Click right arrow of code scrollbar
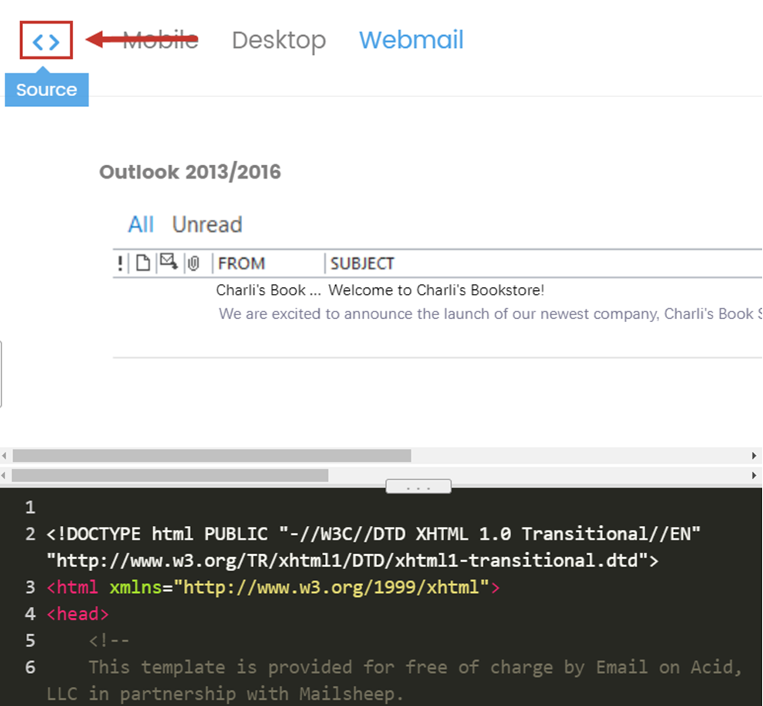 pos(755,476)
